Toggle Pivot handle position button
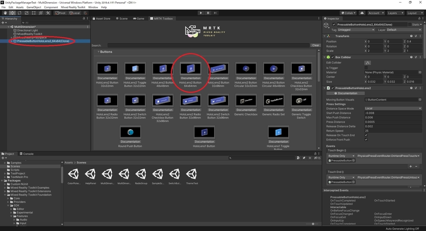426x231 pixels. (x=60, y=13)
